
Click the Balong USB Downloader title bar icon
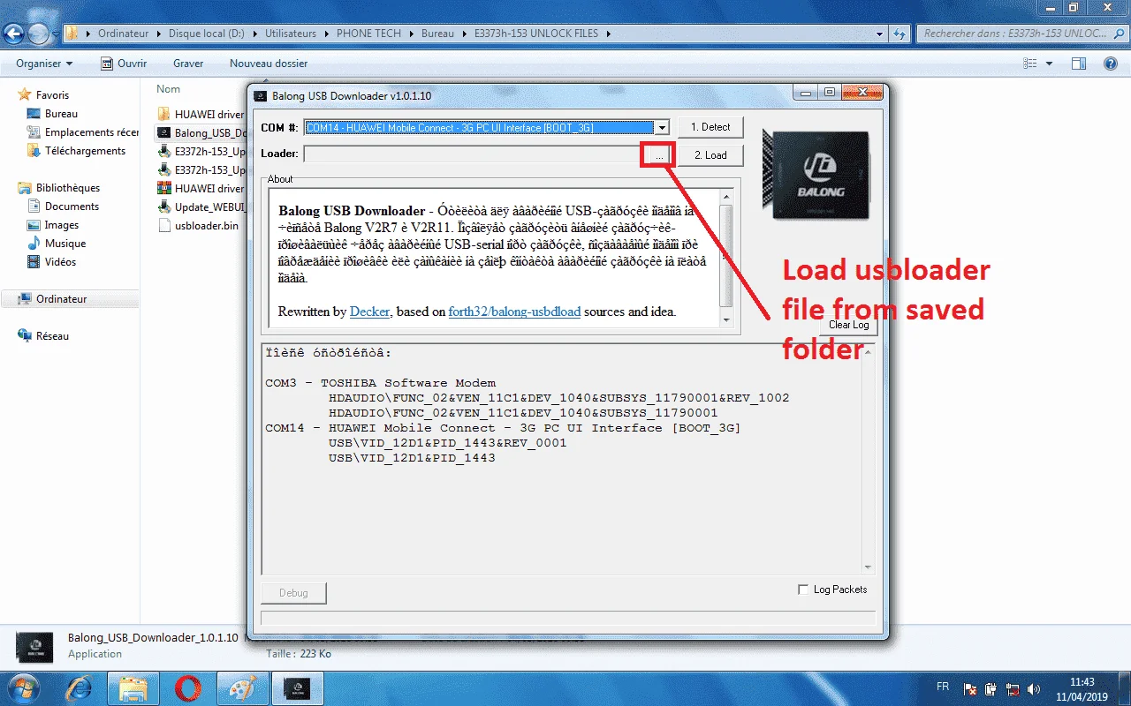click(x=261, y=95)
